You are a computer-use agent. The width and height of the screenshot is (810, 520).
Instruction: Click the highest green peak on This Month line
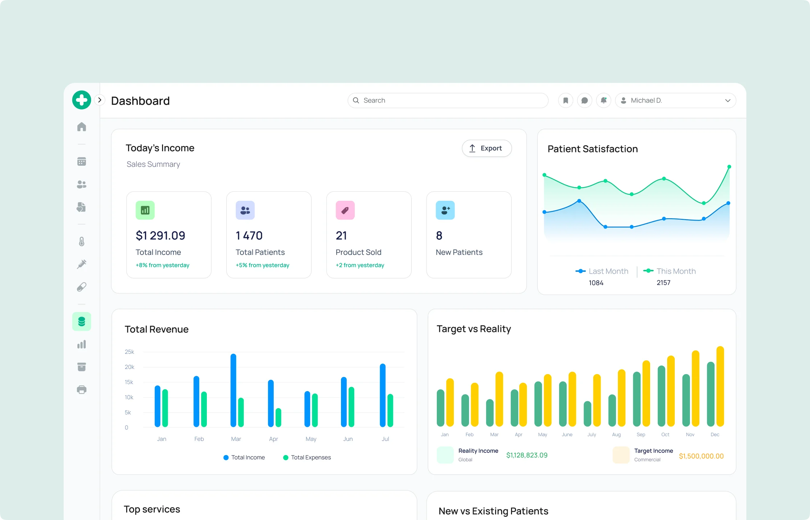[729, 167]
